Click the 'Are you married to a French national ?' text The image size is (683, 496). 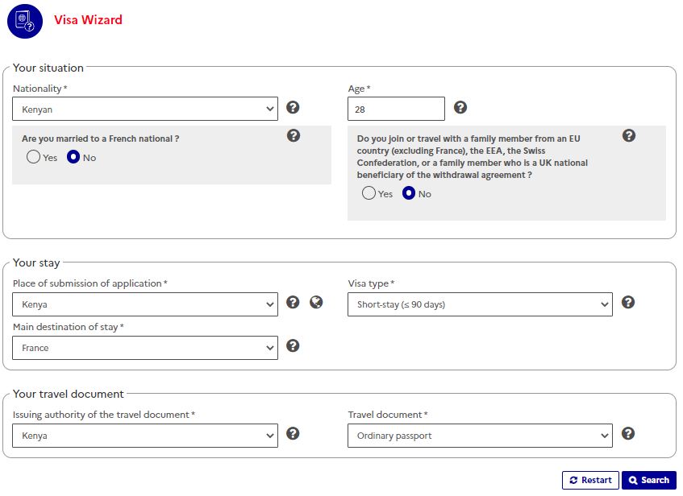[101, 138]
